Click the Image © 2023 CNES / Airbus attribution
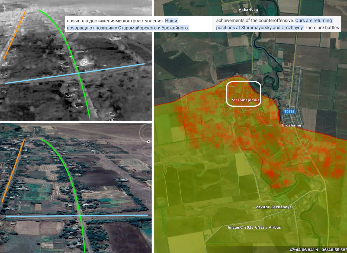 pyautogui.click(x=254, y=228)
